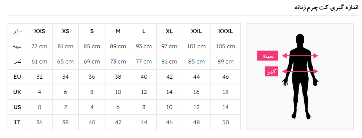Click the XXS size column header
362x138 pixels.
[x=40, y=31]
